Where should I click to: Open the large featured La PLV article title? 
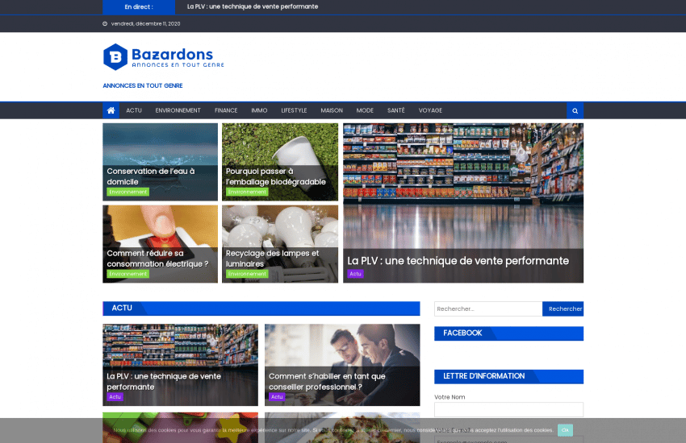(458, 261)
